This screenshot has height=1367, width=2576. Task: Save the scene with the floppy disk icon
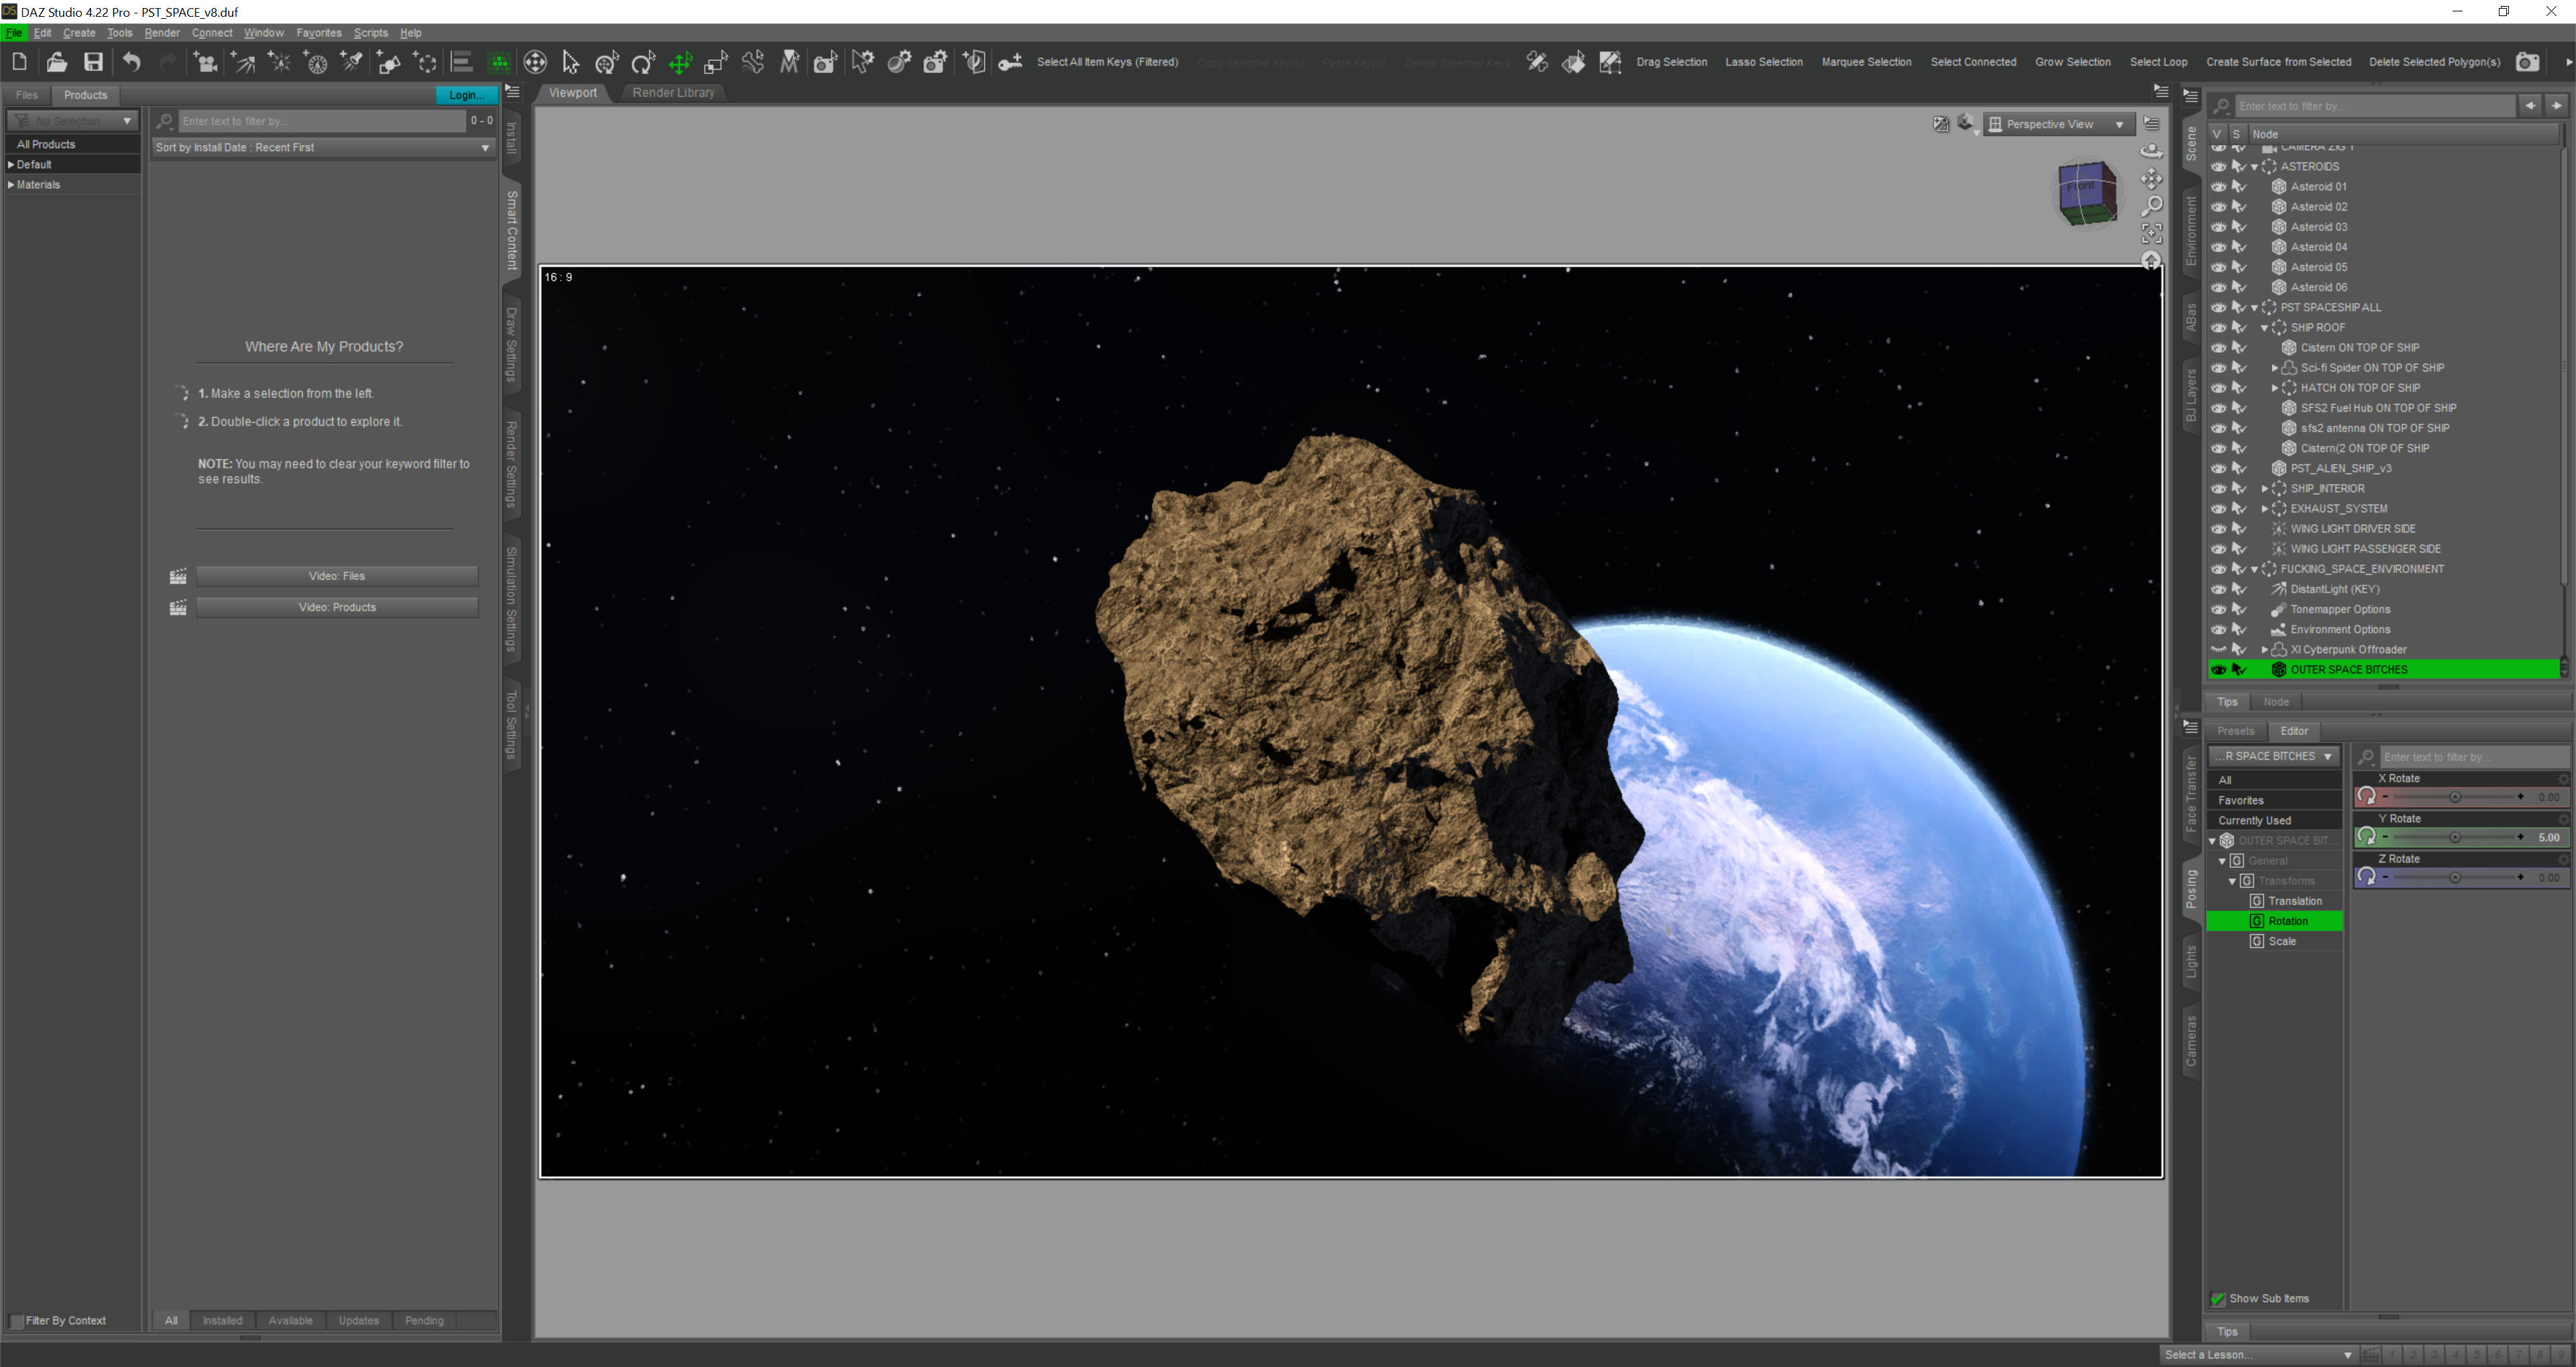93,62
